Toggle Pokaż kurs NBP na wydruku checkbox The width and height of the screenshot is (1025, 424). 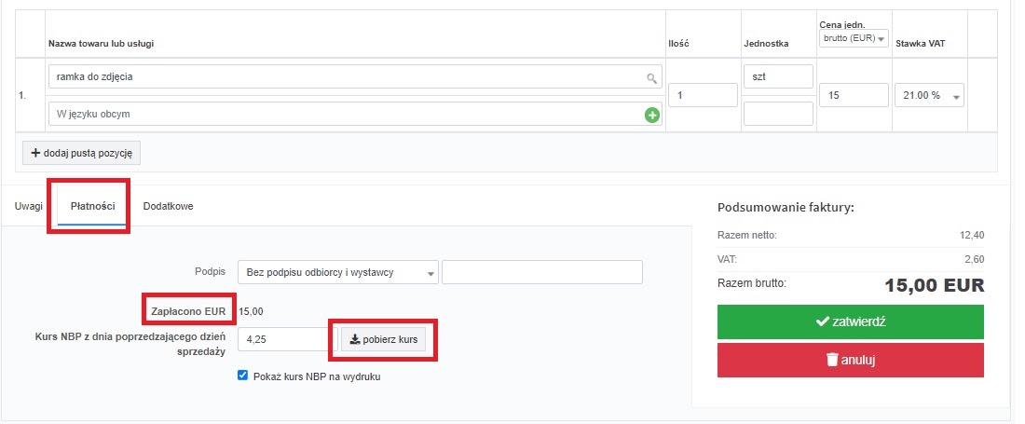[242, 376]
